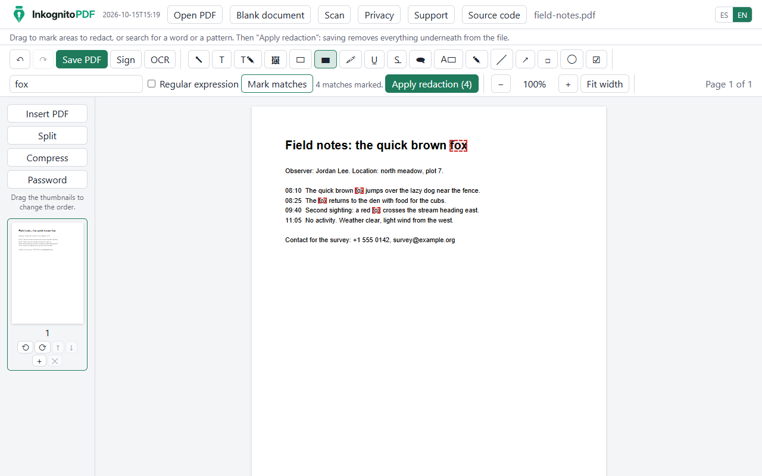Select the checkbox form tool
The width and height of the screenshot is (762, 476).
[x=597, y=59]
